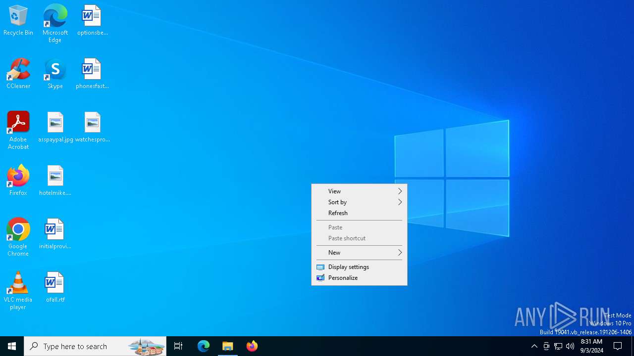
Task: Select the watchespro... image file
Action: [92, 128]
